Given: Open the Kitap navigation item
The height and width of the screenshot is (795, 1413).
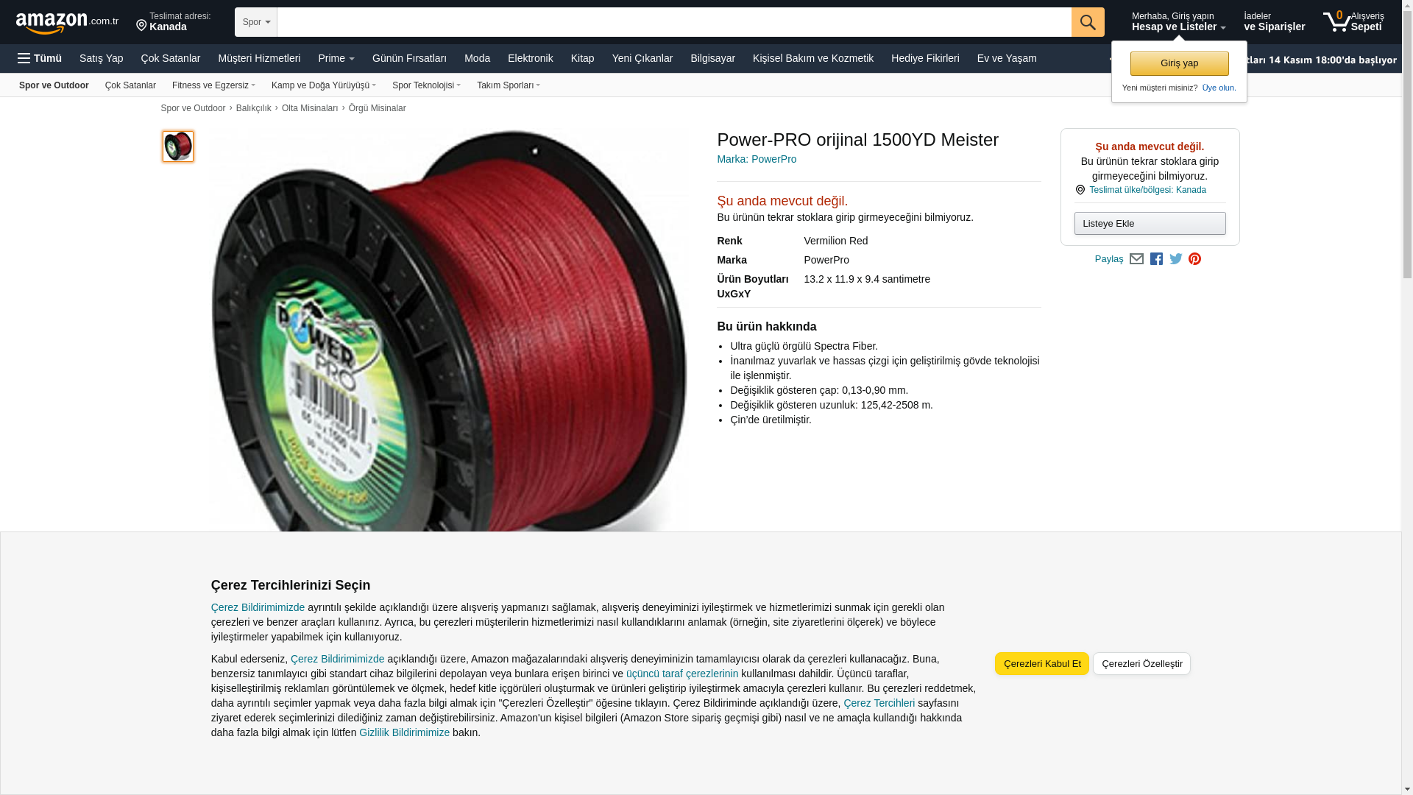Looking at the screenshot, I should (582, 58).
